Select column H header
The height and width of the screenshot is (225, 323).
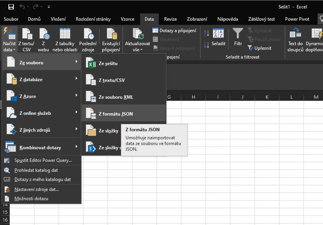click(193, 97)
